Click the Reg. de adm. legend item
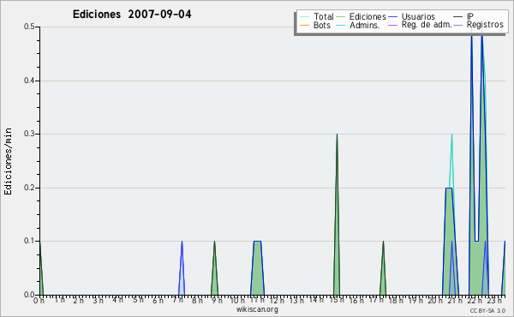 pyautogui.click(x=421, y=25)
